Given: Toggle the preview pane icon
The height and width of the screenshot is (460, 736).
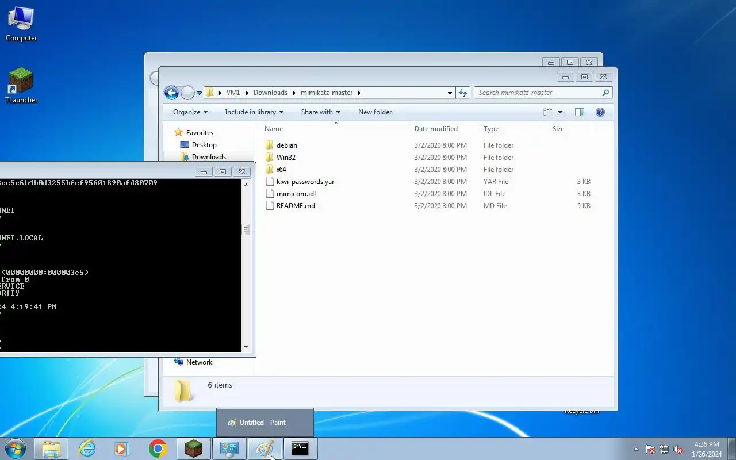Looking at the screenshot, I should (580, 112).
